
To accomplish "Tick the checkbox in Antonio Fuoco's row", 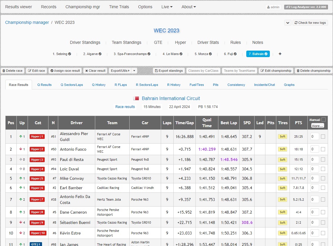I will click(x=323, y=149).
